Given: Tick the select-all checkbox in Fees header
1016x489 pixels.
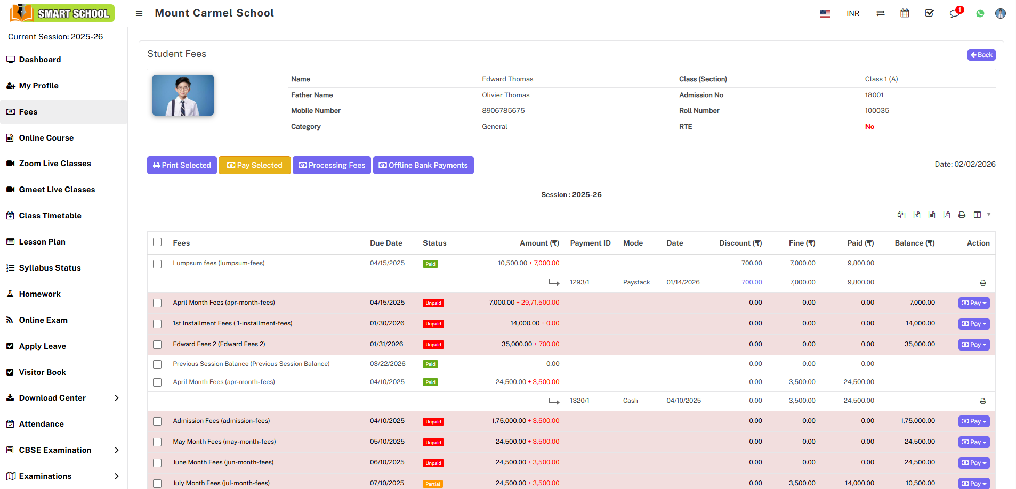Looking at the screenshot, I should tap(157, 242).
